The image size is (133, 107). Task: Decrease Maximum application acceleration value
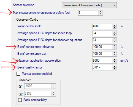coord(115,62)
